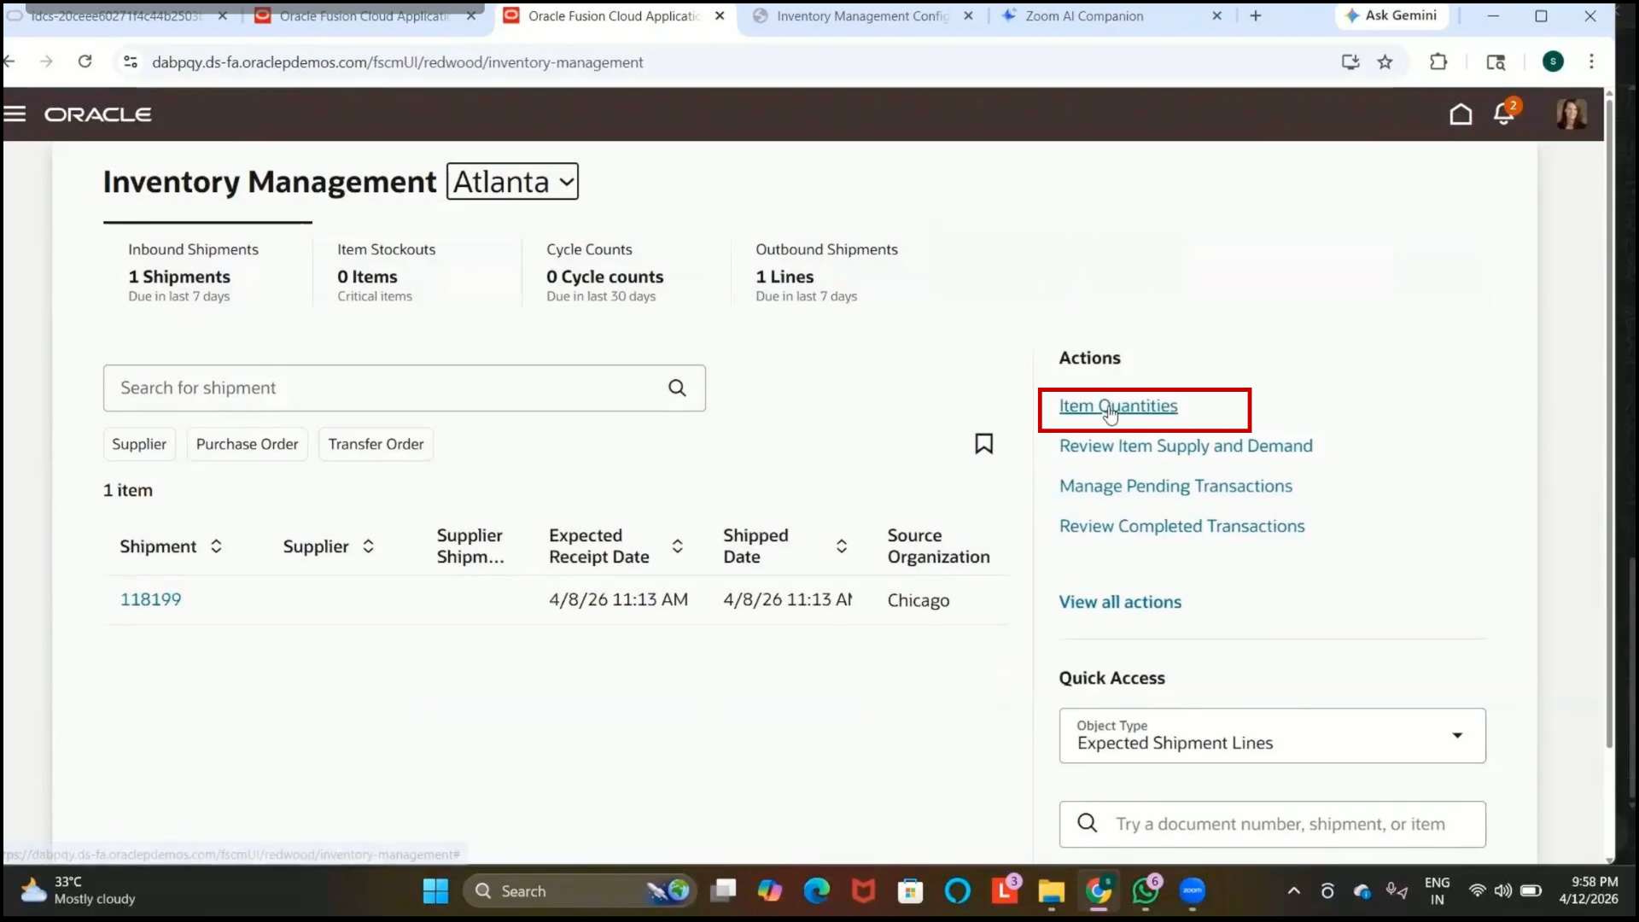
Task: Click the browser address bar URL
Action: point(397,62)
